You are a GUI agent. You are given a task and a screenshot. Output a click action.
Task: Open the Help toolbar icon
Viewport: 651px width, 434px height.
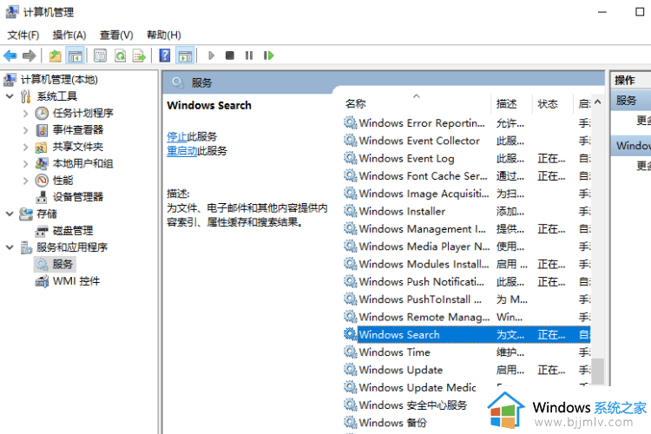(x=165, y=56)
